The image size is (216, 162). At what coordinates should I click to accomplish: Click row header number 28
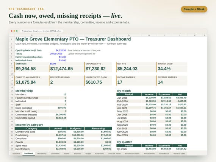pos(12,128)
